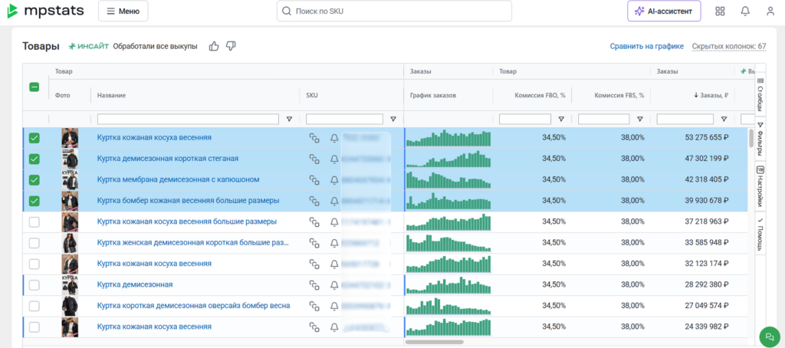Check Куртка кожаная косуха весенняя большие размеры

click(34, 222)
